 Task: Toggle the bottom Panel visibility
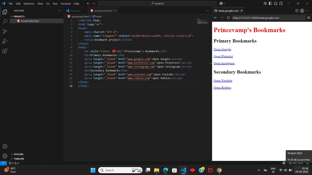click(276, 3)
